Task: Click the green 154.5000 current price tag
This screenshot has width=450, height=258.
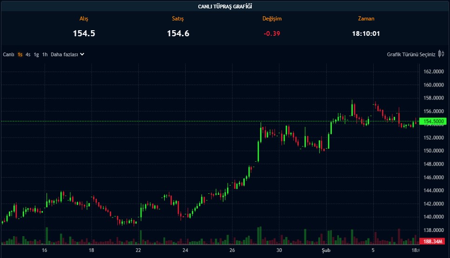Action: [433, 121]
